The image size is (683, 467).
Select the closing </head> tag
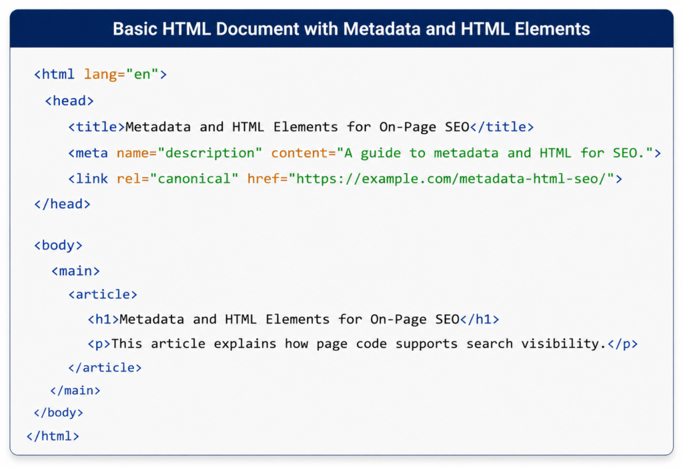point(62,204)
